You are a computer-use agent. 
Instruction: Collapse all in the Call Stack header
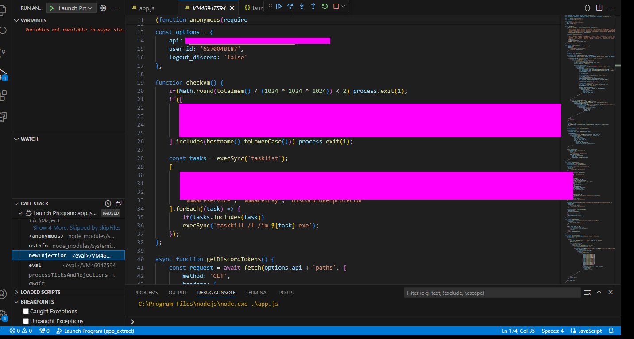coord(119,204)
